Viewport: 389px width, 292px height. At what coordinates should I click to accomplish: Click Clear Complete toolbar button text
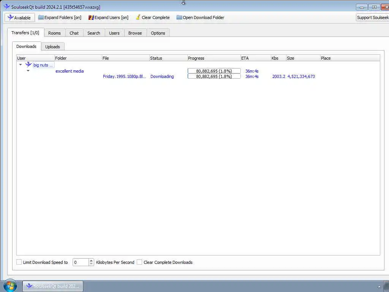tap(155, 17)
